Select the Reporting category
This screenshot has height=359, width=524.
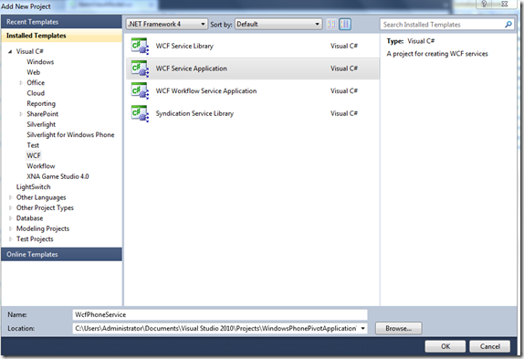click(41, 103)
